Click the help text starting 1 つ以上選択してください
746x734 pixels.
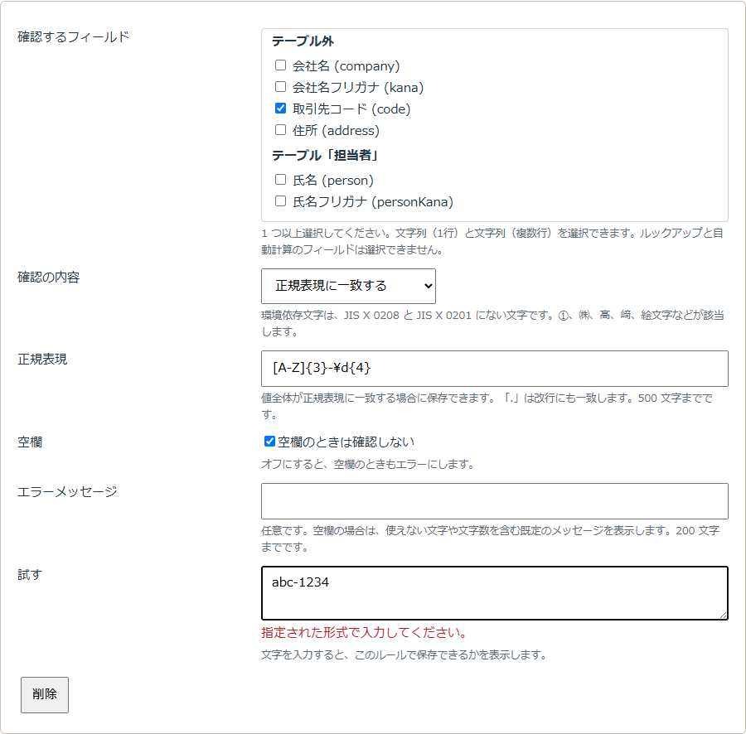pos(492,242)
